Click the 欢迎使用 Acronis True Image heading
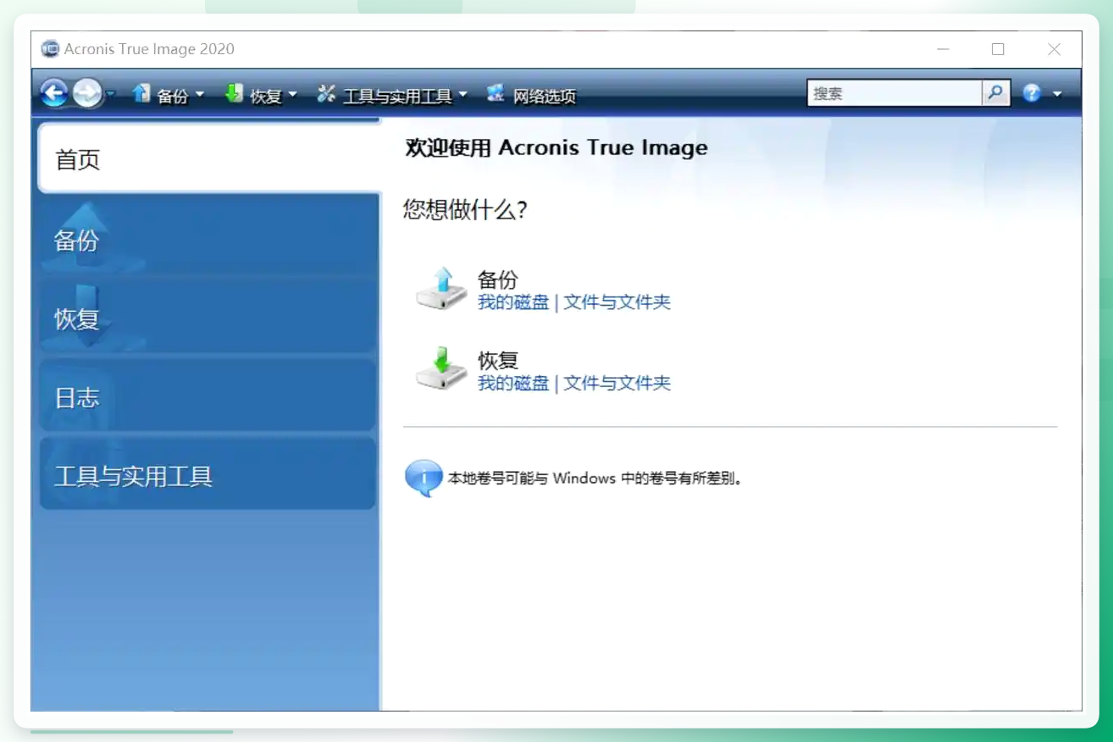Viewport: 1113px width, 742px height. (556, 148)
